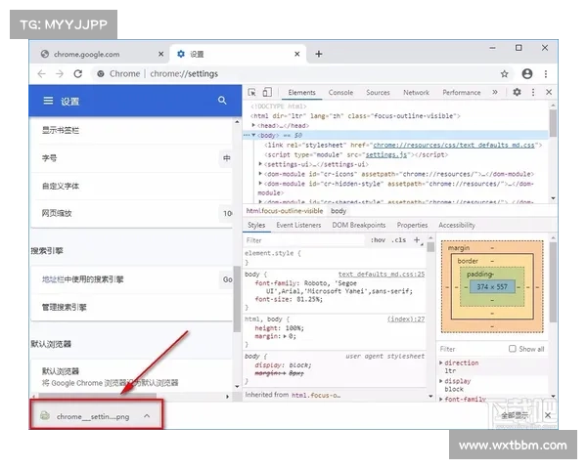Viewport: 587px width, 469px height.
Task: Close the DevTools panel
Action: tap(549, 92)
